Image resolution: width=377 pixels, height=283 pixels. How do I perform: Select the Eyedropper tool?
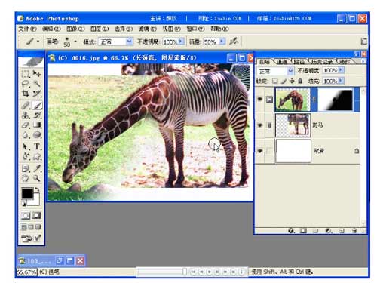[37, 168]
